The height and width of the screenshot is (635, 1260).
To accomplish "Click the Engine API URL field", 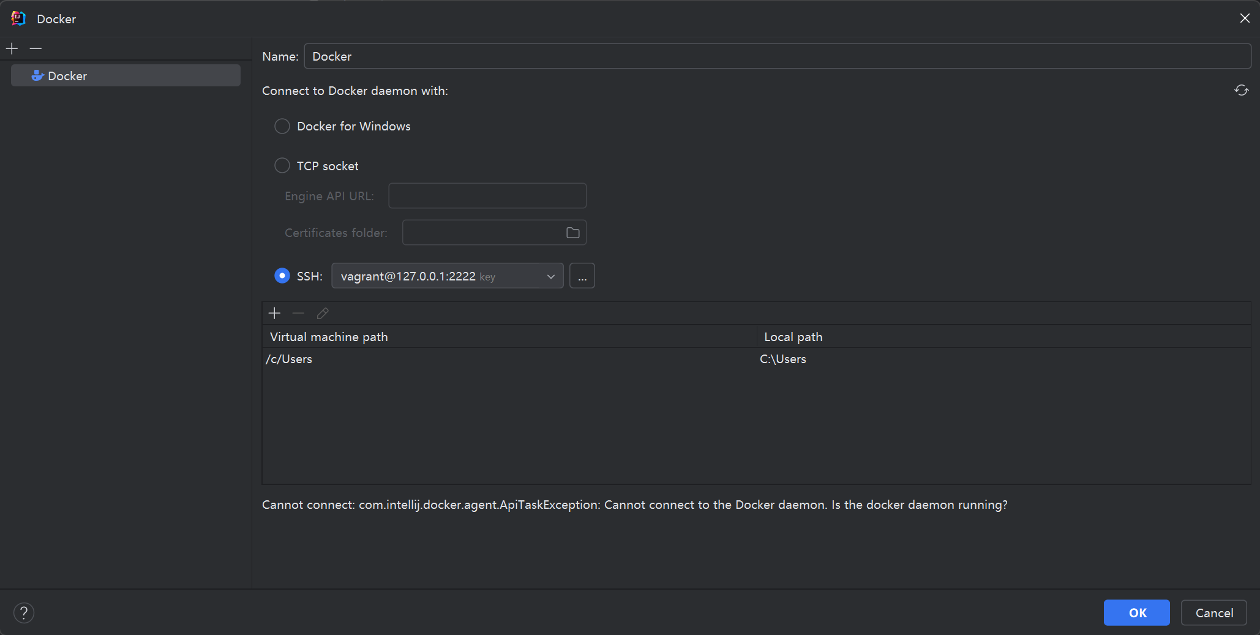I will (487, 196).
